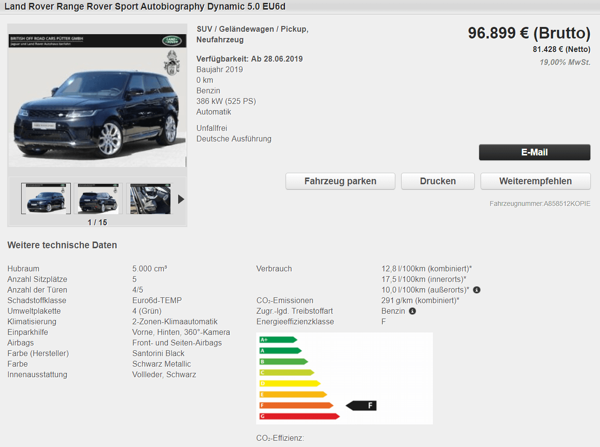This screenshot has width=600, height=447.
Task: Send an E-Mail to the dealer
Action: pos(535,153)
